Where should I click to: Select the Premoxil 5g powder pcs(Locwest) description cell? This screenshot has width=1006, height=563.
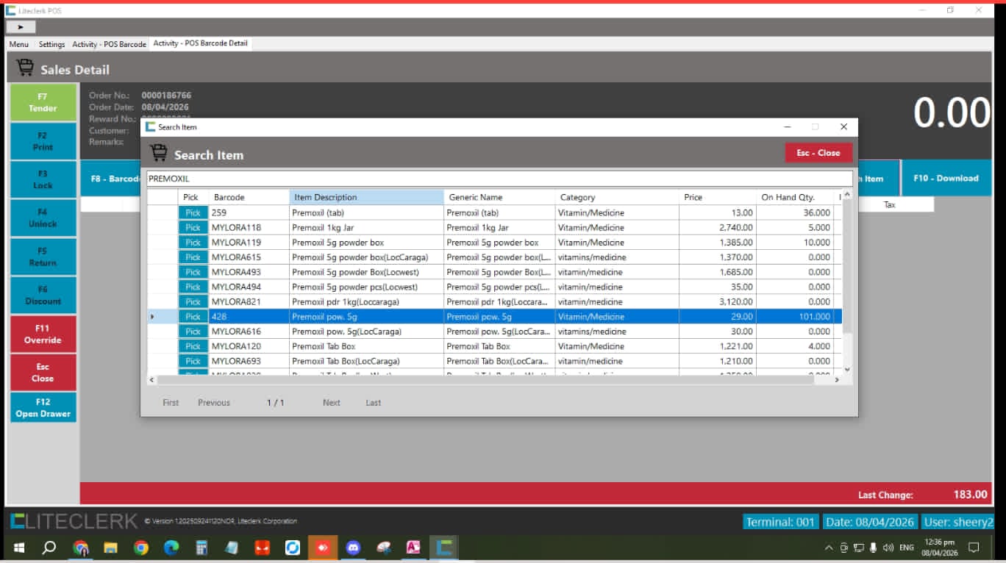pyautogui.click(x=366, y=287)
